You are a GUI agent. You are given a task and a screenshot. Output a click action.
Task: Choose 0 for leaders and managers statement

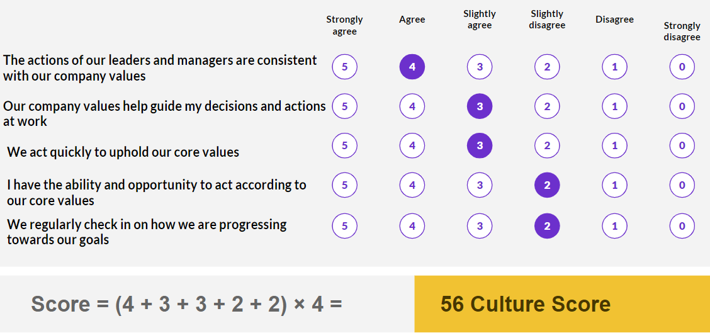(x=682, y=67)
